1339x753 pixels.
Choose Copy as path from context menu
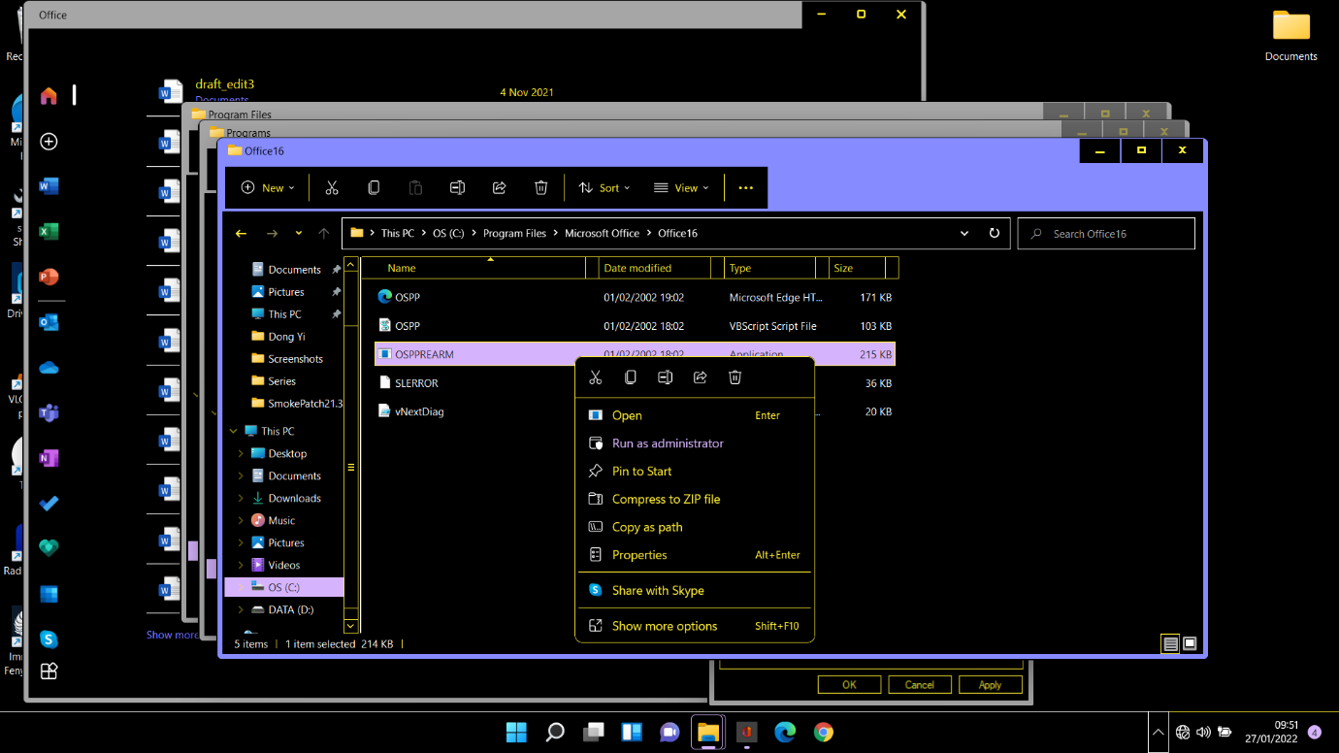point(647,527)
